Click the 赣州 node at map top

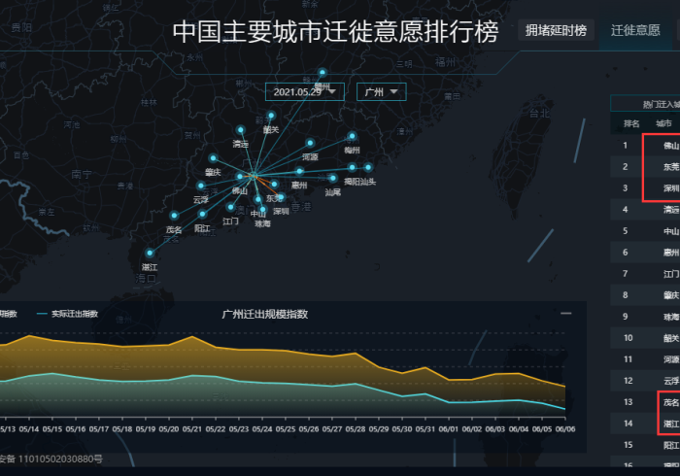[323, 73]
